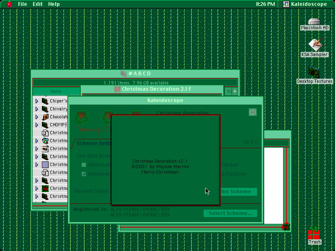Switch to the Scheme Settings tab
335x251 pixels.
[x=93, y=143]
